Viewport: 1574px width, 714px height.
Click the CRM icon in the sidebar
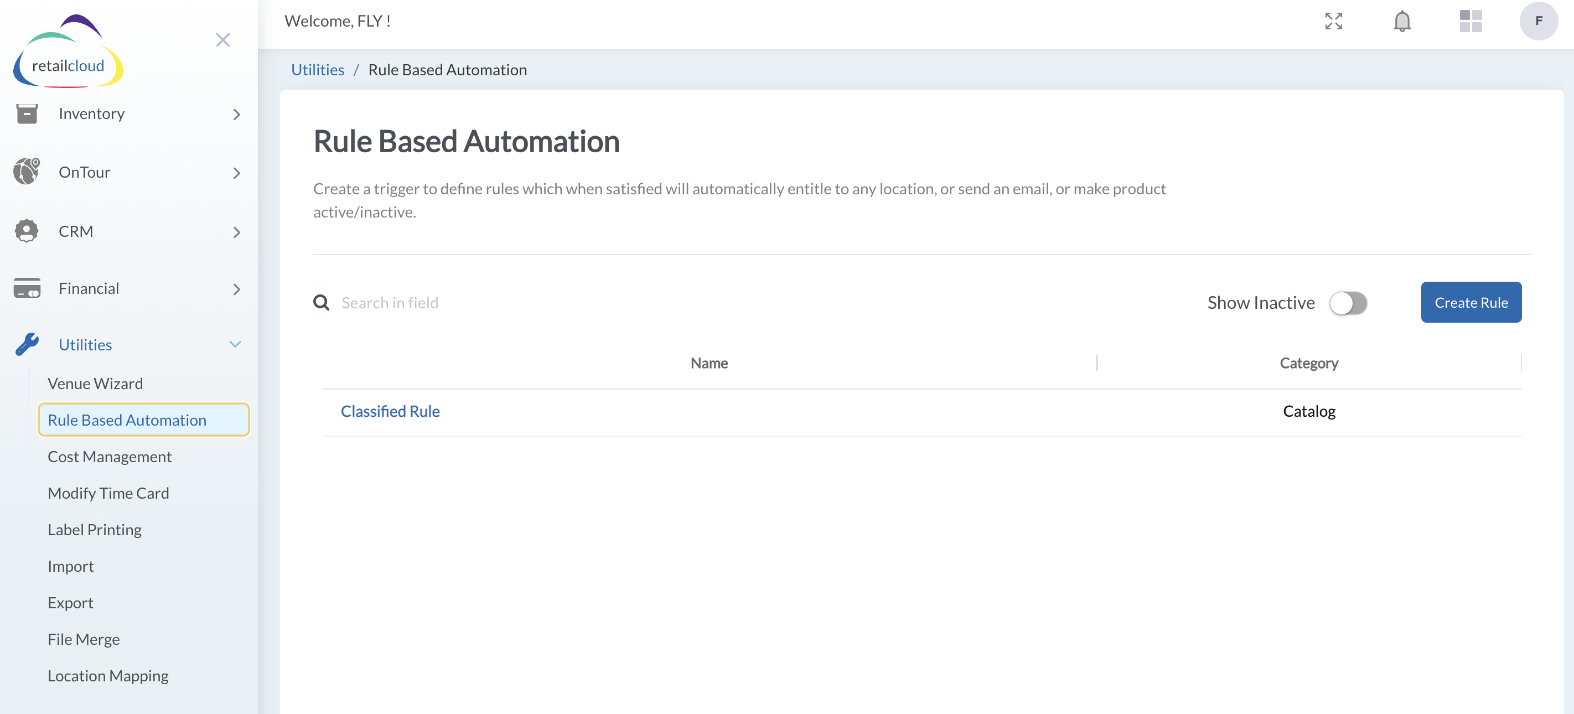[x=25, y=230]
